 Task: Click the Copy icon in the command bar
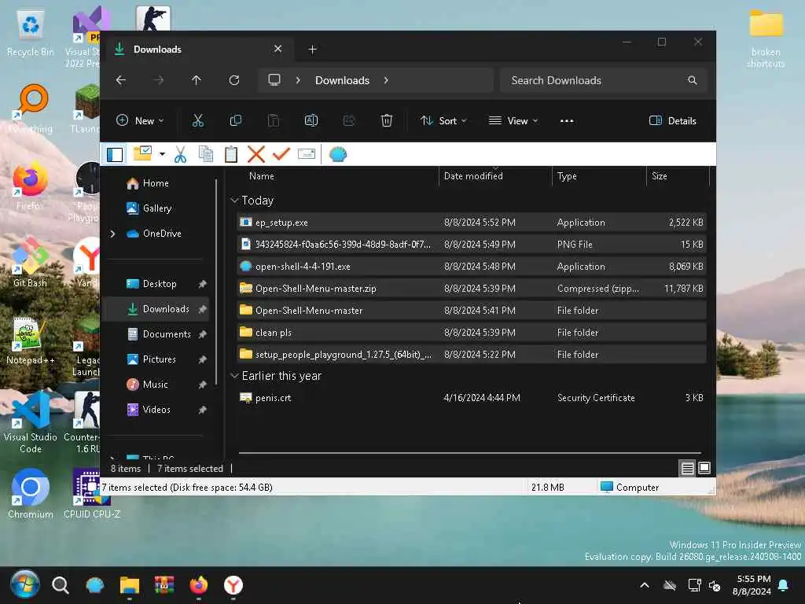point(236,120)
